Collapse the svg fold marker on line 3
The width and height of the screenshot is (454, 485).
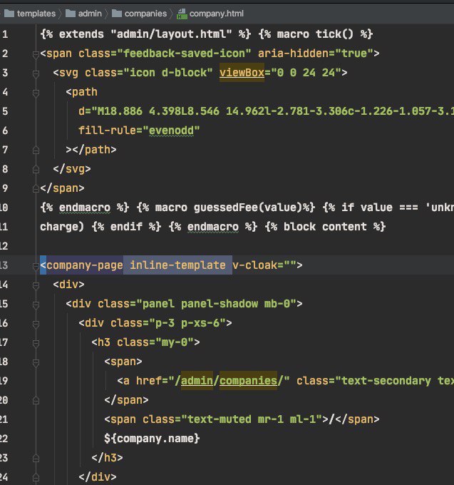[36, 73]
